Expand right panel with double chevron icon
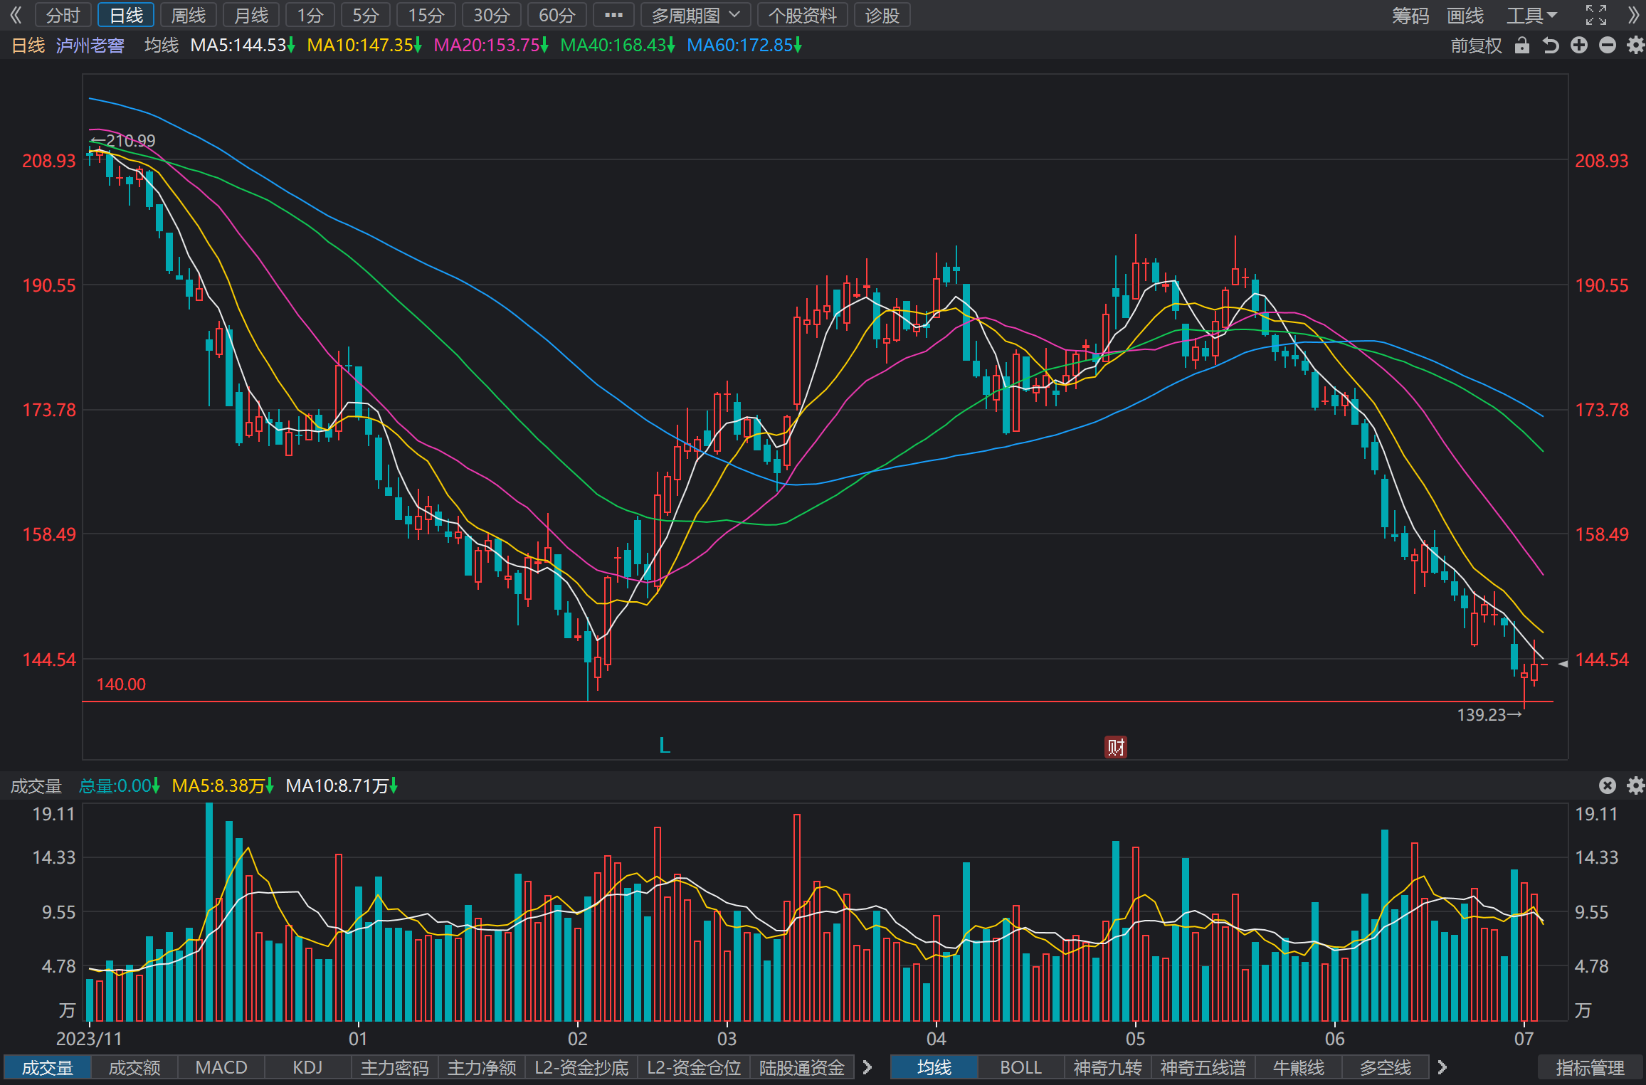 (x=1633, y=15)
